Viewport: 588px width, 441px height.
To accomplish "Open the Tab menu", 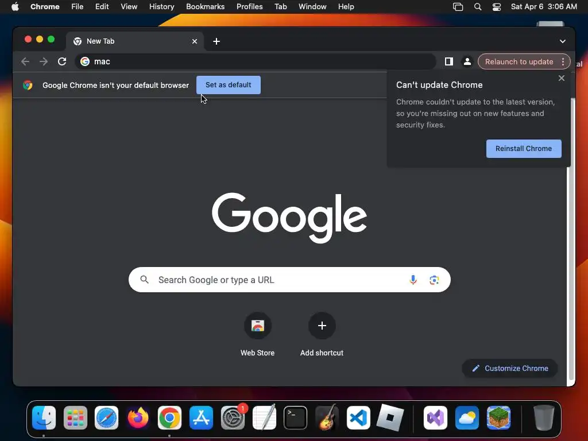I will click(x=280, y=7).
